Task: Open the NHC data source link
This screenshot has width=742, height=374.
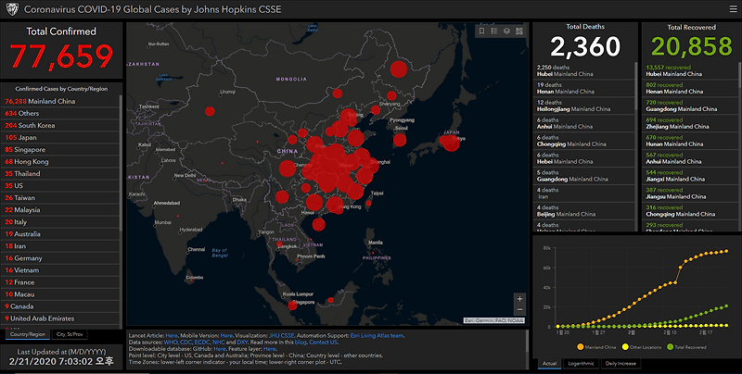Action: [219, 343]
